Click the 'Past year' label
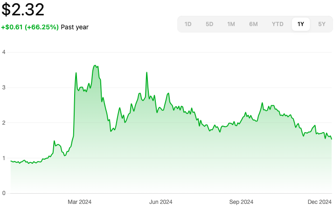334x209 pixels. 75,27
